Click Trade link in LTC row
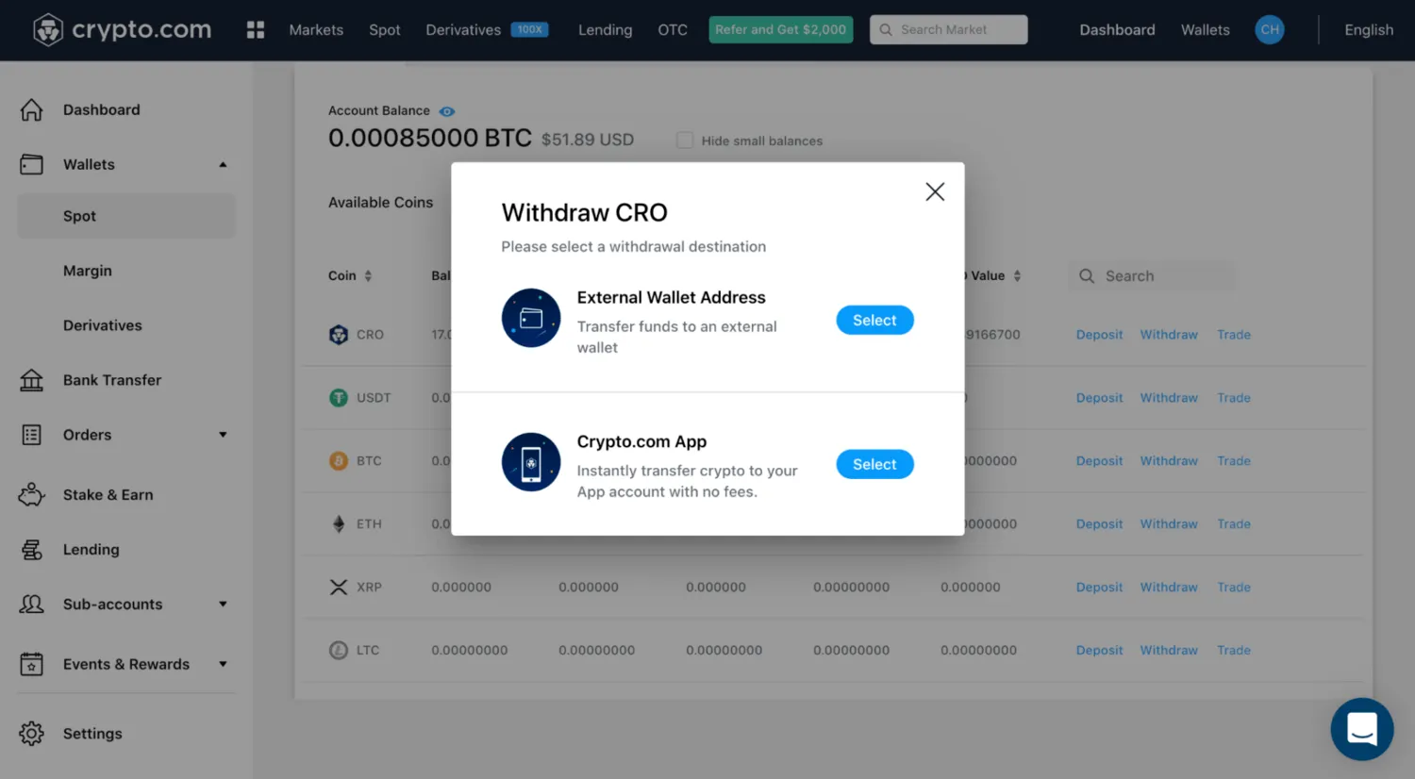 coord(1234,651)
